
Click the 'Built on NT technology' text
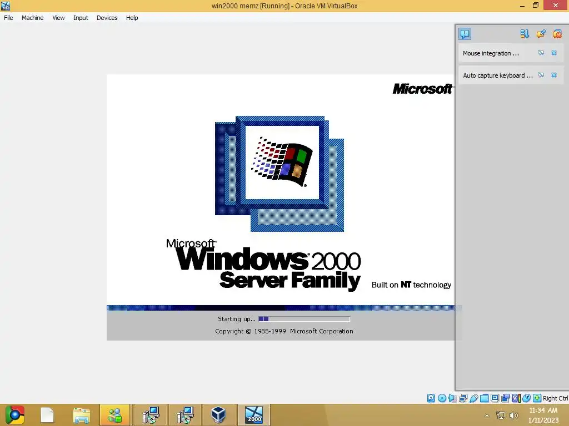click(x=411, y=285)
